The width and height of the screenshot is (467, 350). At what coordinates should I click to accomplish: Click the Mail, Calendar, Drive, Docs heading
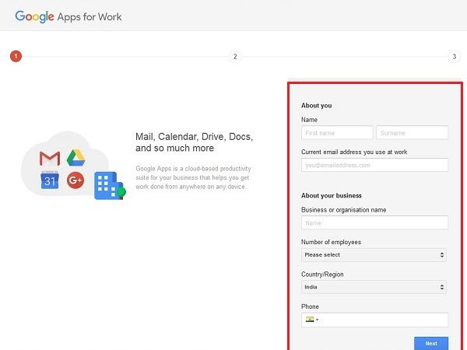194,142
